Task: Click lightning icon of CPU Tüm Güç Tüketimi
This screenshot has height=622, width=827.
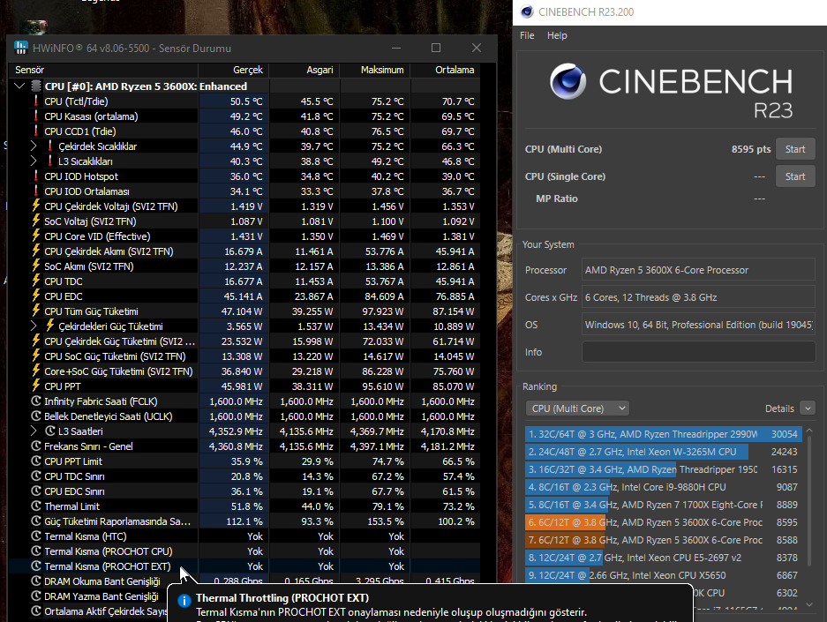Action: coord(36,311)
